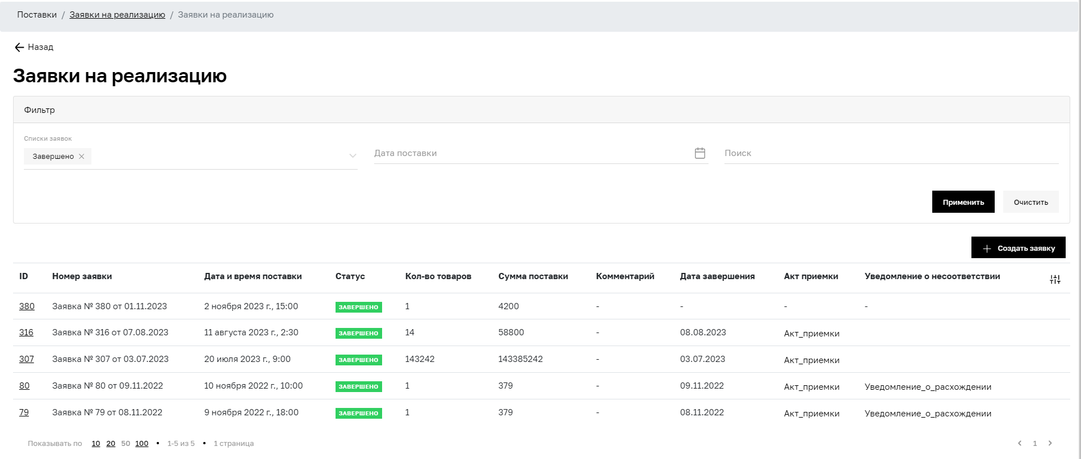Show 100 items per page
Screen dimensions: 1081x459
pyautogui.click(x=142, y=444)
